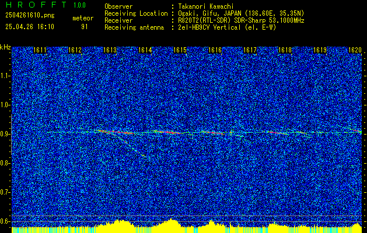
Task: Click the 1619 time marker
Action: (x=320, y=50)
